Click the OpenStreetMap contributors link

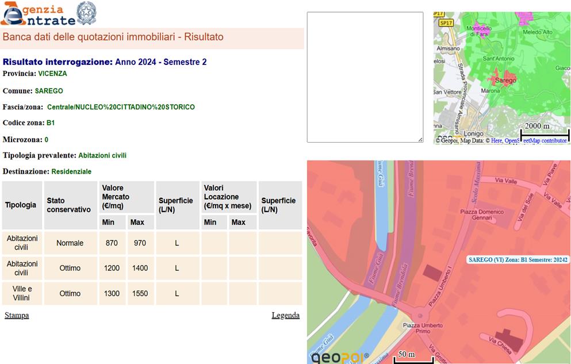537,140
